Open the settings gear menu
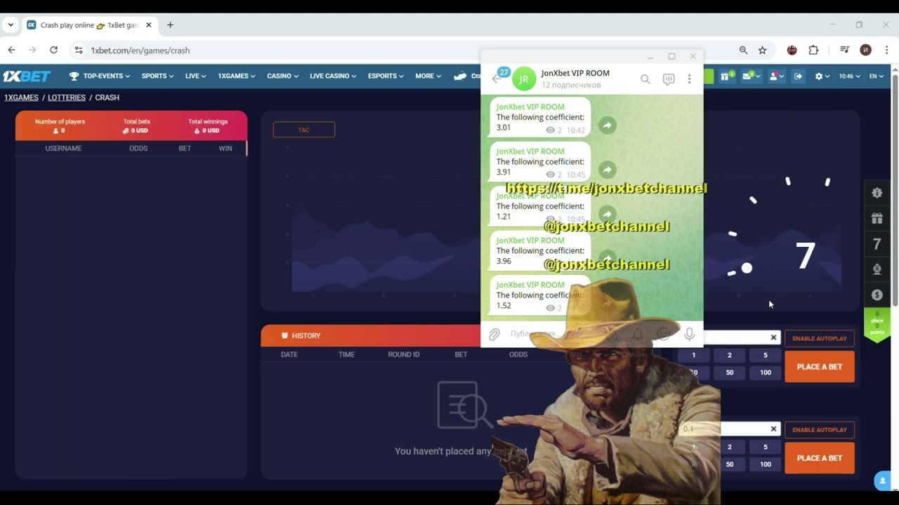The width and height of the screenshot is (899, 505). point(822,76)
